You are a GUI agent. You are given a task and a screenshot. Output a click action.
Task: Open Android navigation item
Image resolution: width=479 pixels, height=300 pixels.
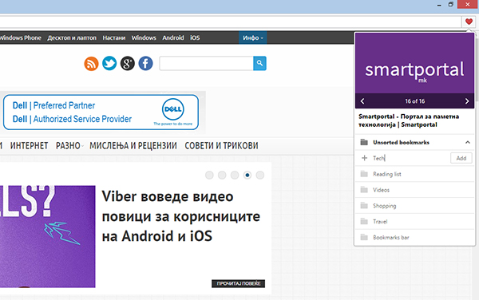click(x=173, y=37)
